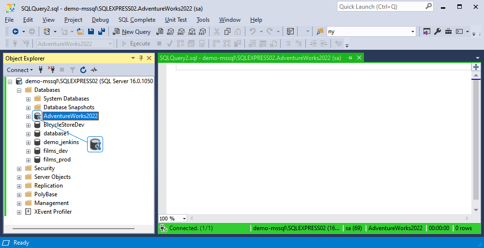The image size is (484, 248).
Task: Open the New Project dropdown arrow
Action: 55,31
